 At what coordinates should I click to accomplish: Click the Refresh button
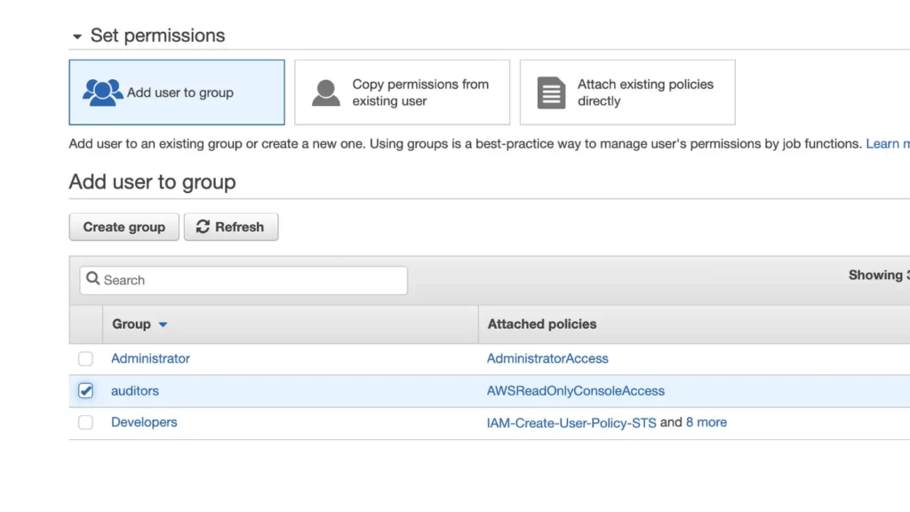[x=231, y=227]
